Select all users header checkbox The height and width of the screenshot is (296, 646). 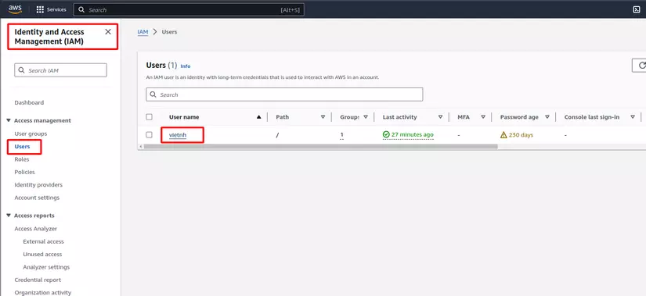[149, 117]
